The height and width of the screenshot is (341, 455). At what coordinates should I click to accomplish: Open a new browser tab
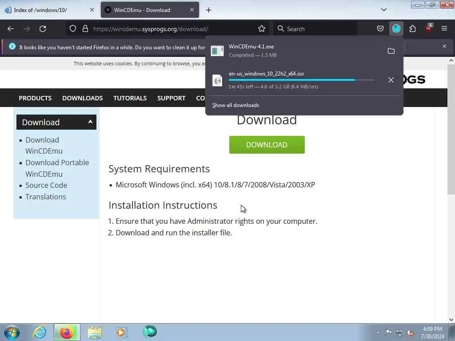(x=209, y=10)
